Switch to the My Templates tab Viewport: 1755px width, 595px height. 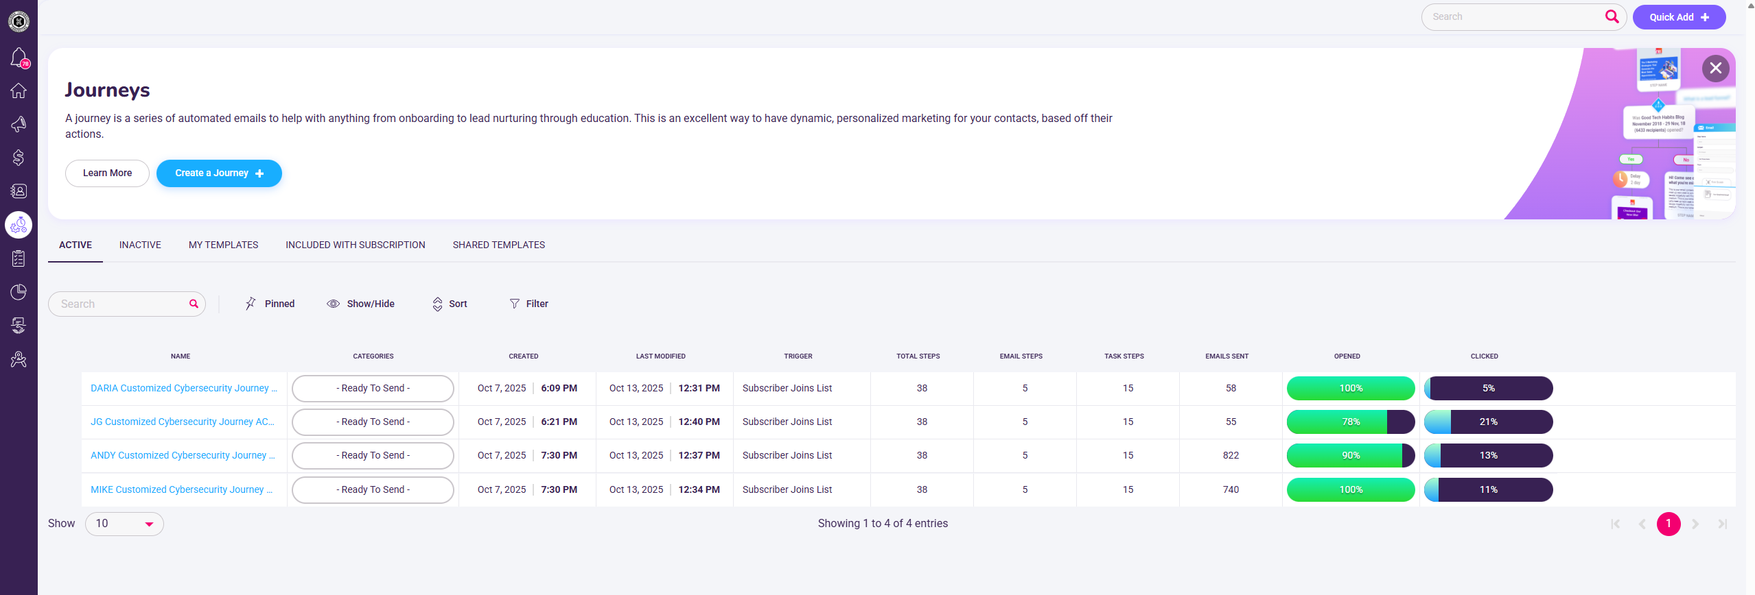pyautogui.click(x=223, y=245)
